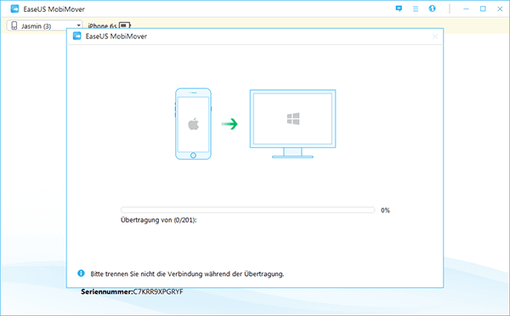Open the feedback chat bubble icon
Viewport: 510px width, 316px height.
pos(399,8)
